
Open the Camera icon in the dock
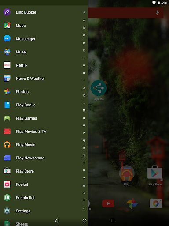[156, 203]
